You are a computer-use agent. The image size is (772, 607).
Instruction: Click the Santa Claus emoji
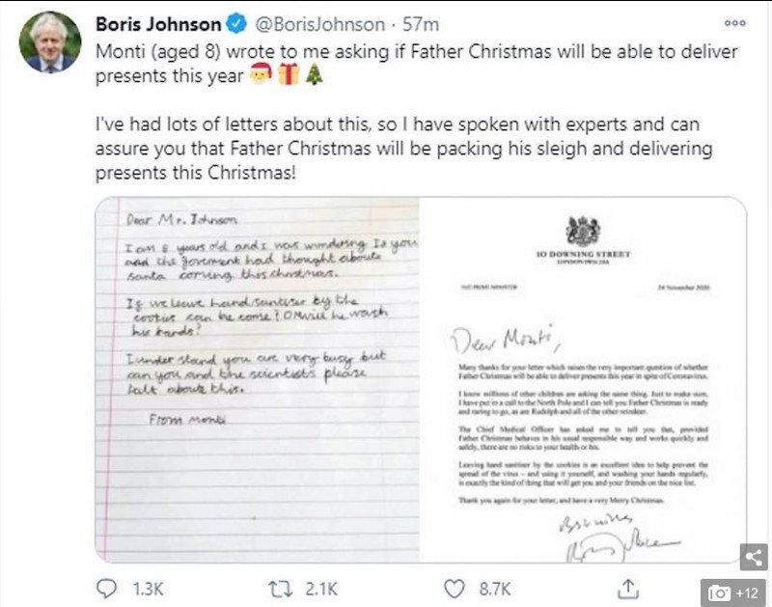pyautogui.click(x=259, y=73)
